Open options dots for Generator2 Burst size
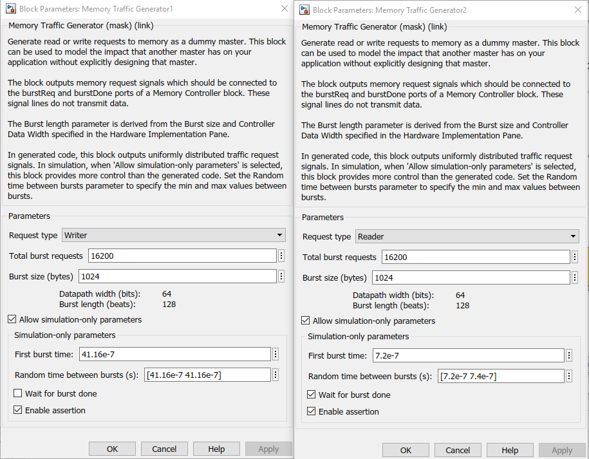The height and width of the screenshot is (459, 589). pos(575,277)
